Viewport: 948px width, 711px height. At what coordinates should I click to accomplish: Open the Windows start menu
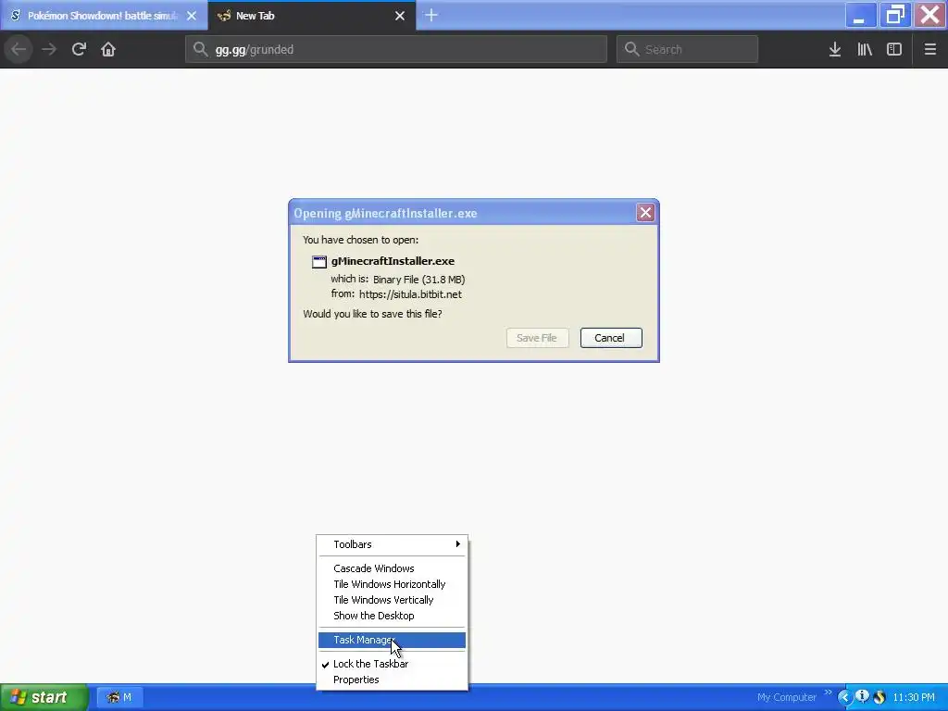tap(44, 697)
